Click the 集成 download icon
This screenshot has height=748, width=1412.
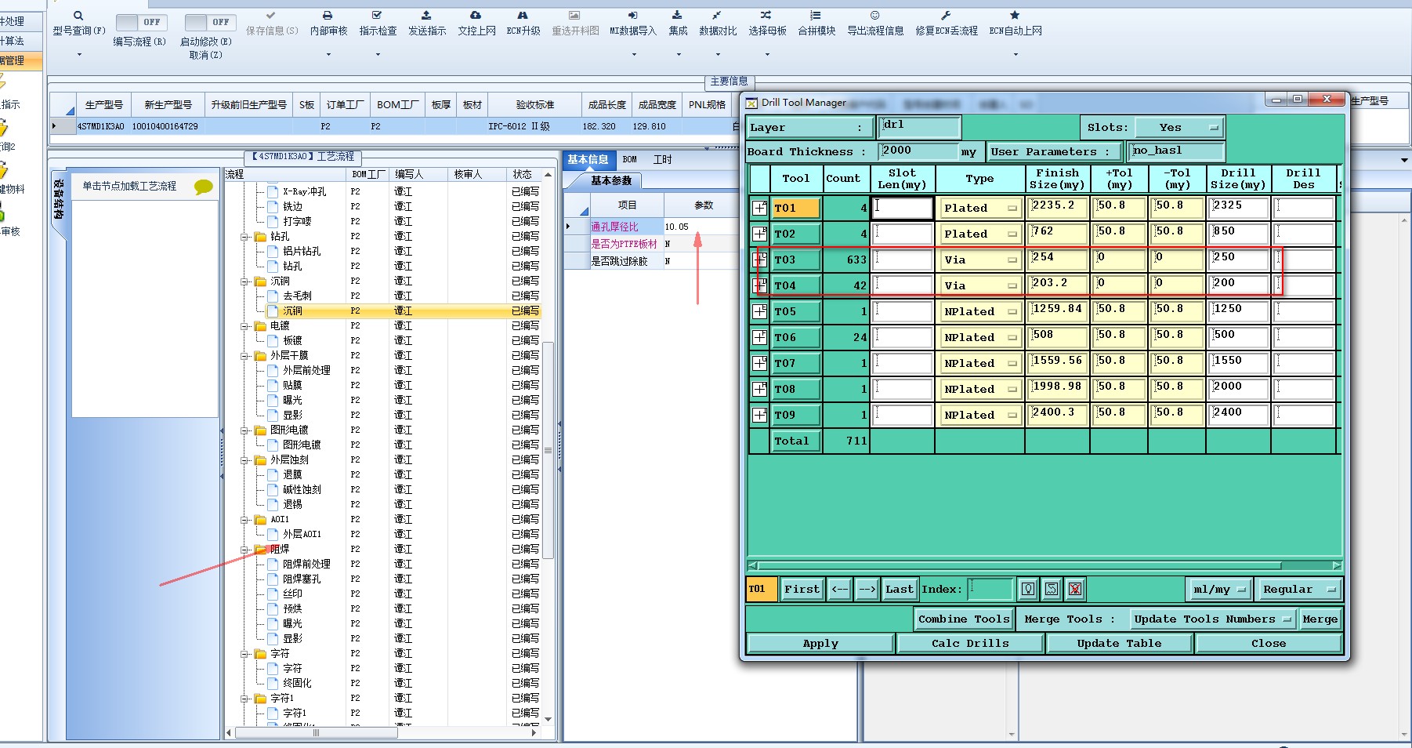click(x=678, y=16)
